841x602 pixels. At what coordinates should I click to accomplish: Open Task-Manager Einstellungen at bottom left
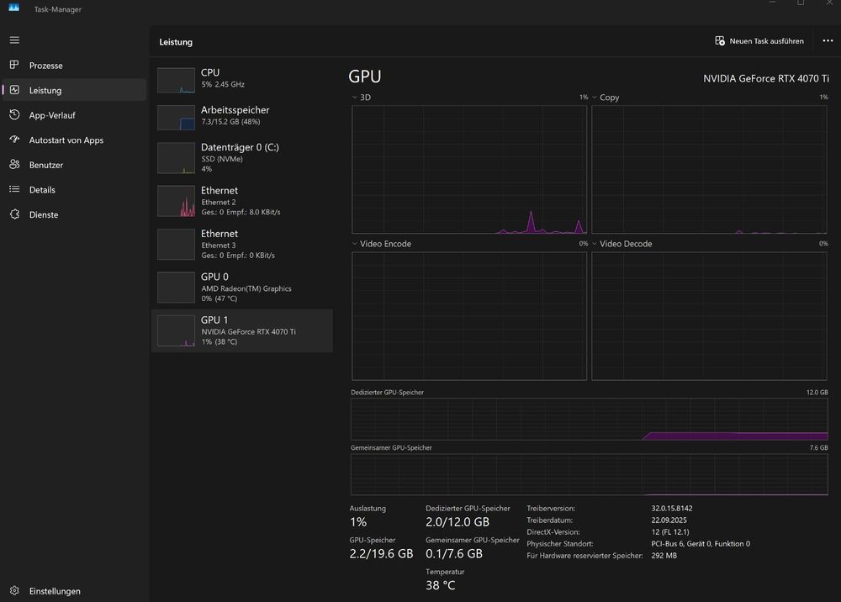pos(13,591)
